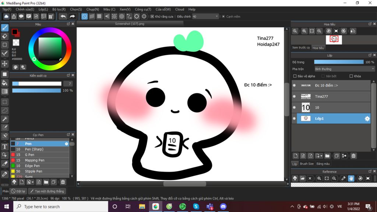Open settings gear for the Pen brush
The image size is (377, 212).
(x=66, y=144)
